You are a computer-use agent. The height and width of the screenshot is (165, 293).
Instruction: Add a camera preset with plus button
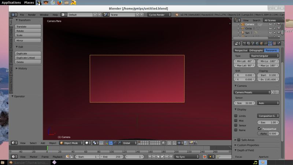click(x=272, y=92)
